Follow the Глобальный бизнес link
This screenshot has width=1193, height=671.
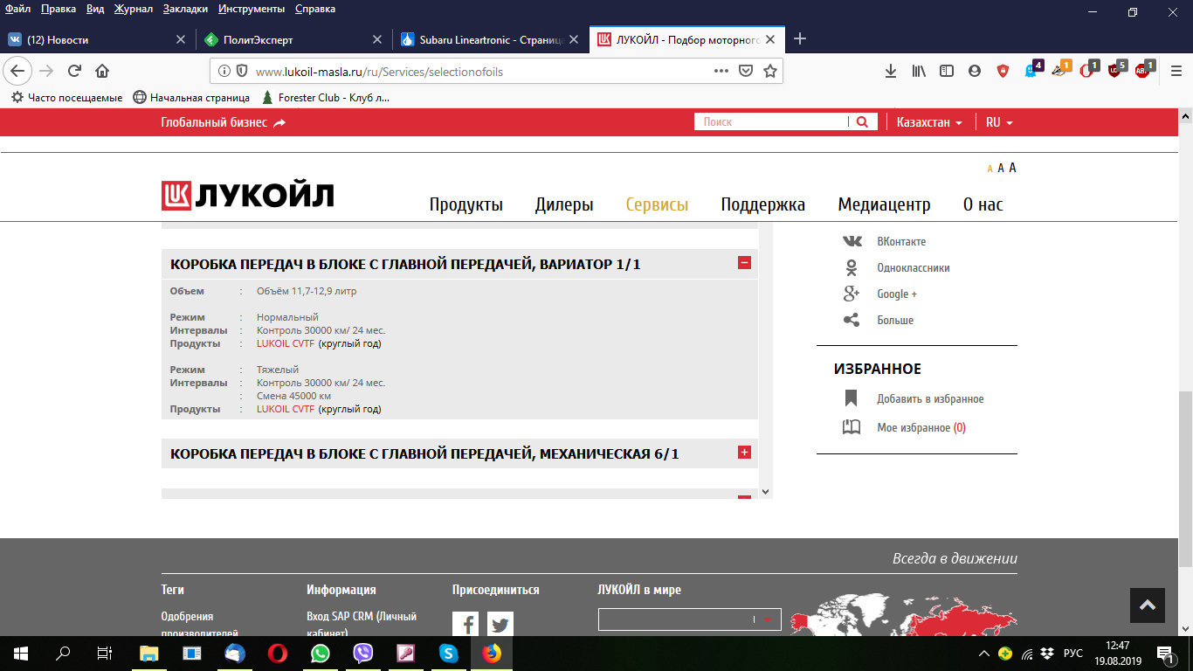[x=224, y=122]
